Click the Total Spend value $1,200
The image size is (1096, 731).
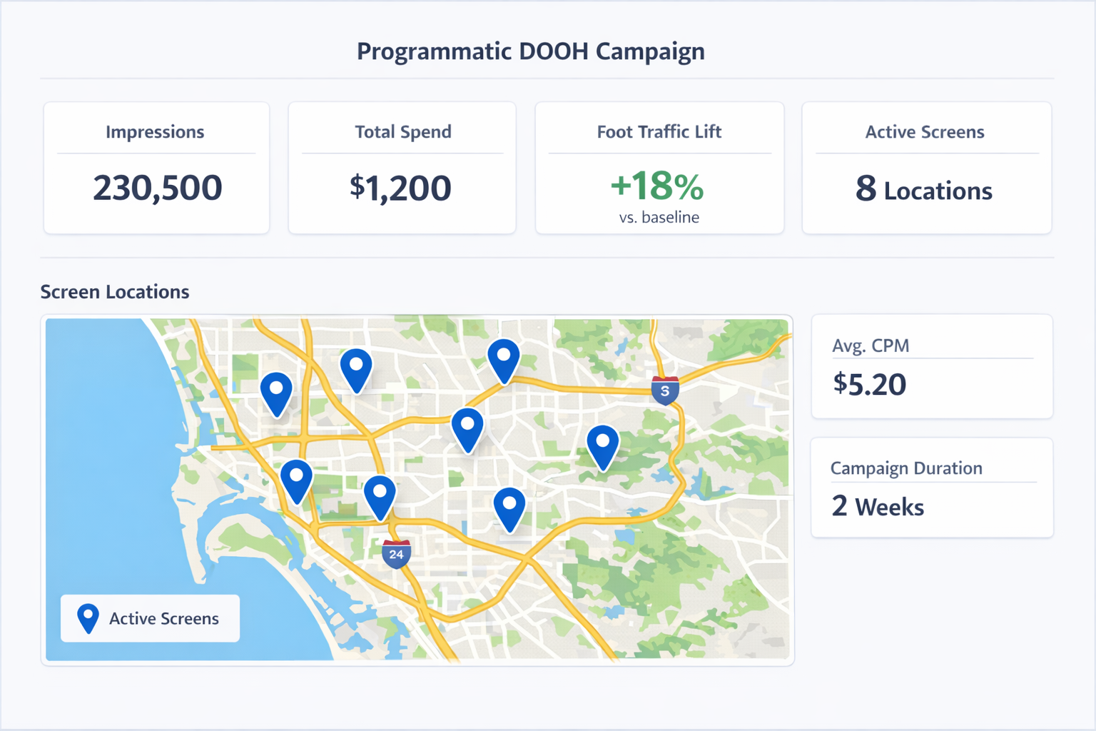(402, 188)
